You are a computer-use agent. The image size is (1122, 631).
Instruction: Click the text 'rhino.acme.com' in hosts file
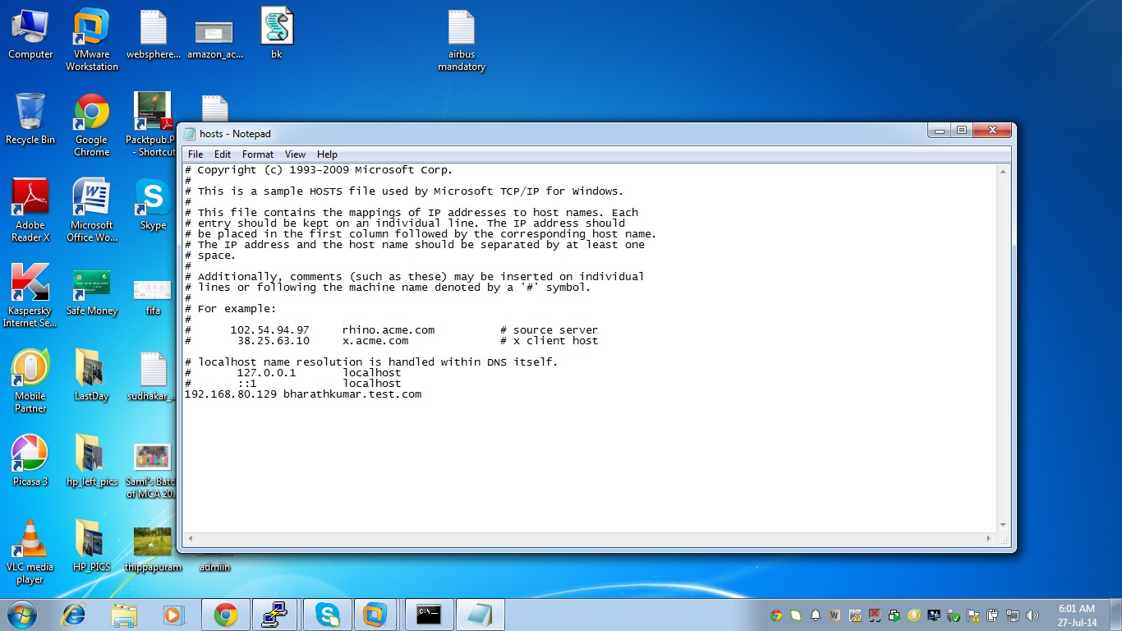[x=389, y=330]
